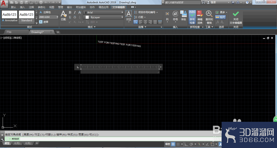Click the Center paragraph alignment icon
Image resolution: width=277 pixels, height=148 pixels.
point(145,22)
